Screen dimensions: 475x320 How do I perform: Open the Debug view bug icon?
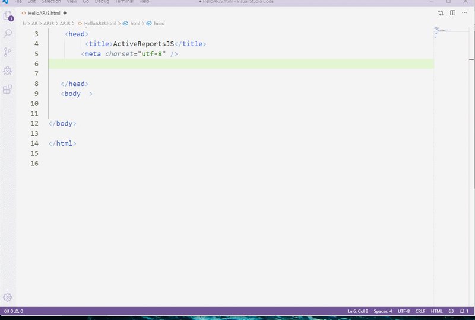(8, 71)
